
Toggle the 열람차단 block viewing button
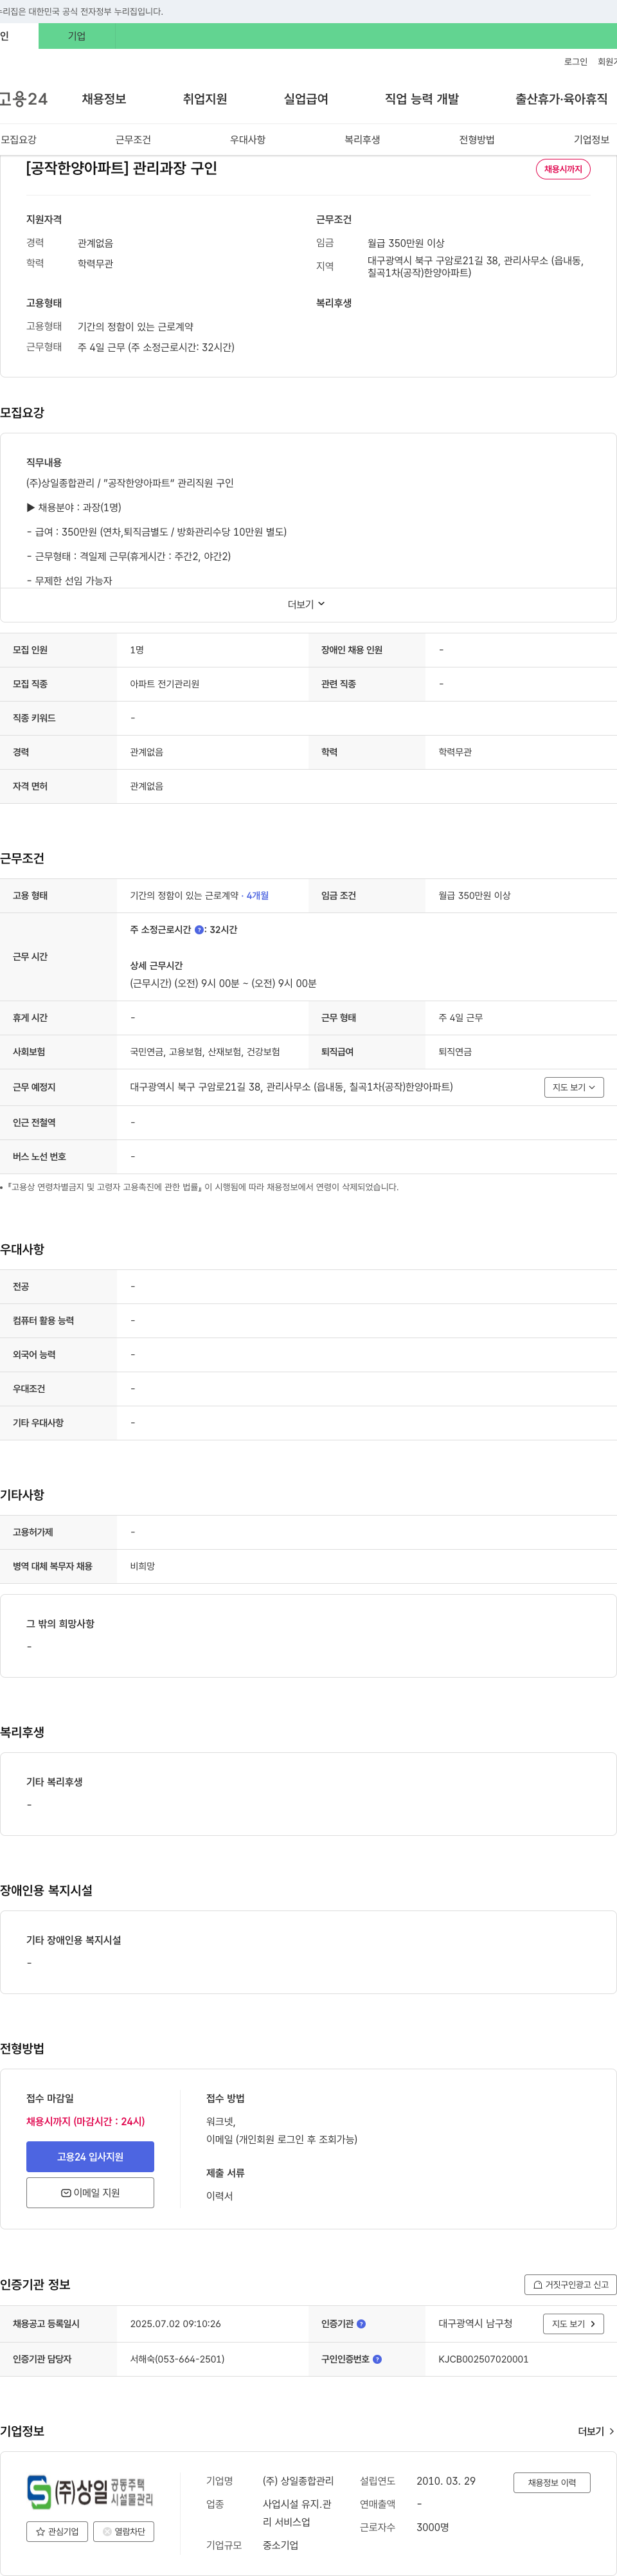[x=124, y=2531]
